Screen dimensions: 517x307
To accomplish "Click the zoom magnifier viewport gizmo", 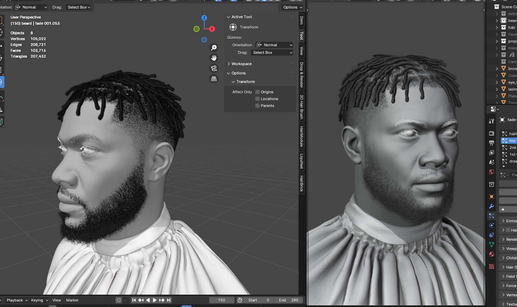I will 213,48.
